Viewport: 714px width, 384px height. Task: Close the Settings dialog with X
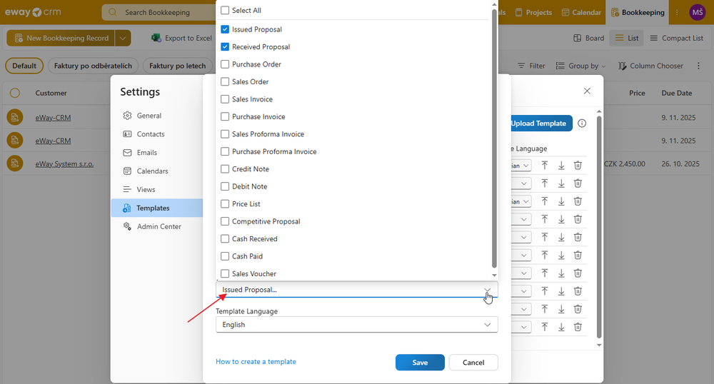point(587,91)
